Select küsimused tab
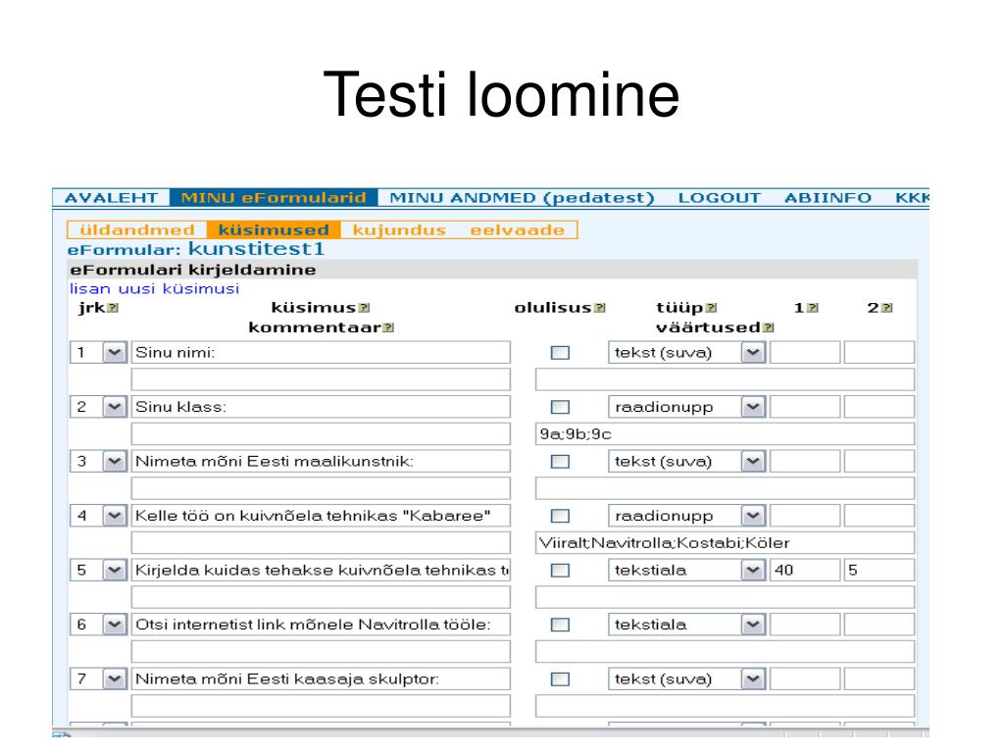This screenshot has height=753, width=1004. (x=274, y=229)
